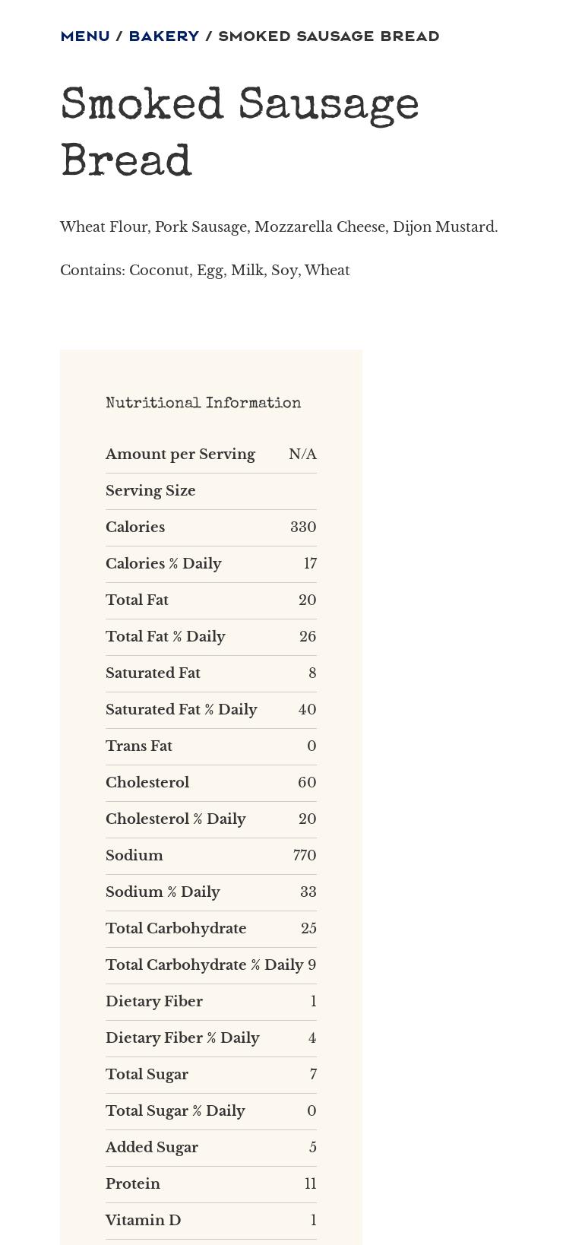Screen dimensions: 585x1245
Task: Click the Dietary Fiber row label
Action: [x=154, y=1002]
